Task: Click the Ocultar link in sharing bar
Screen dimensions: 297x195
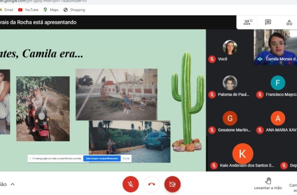Action: click(x=126, y=158)
